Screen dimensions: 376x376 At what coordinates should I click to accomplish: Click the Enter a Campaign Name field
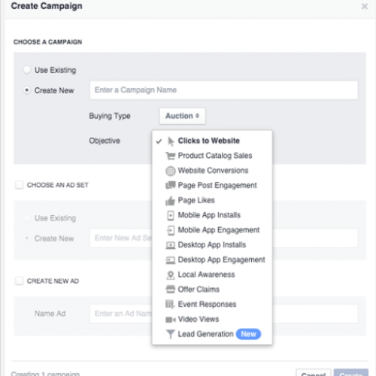[x=224, y=90]
